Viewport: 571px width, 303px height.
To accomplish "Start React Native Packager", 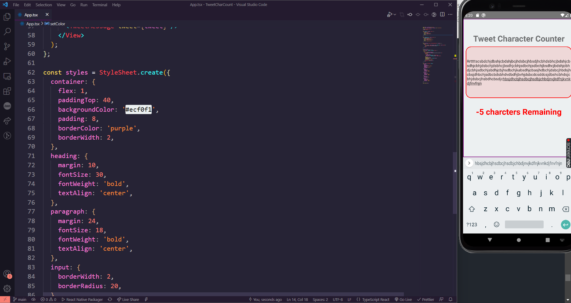I will (x=82, y=299).
